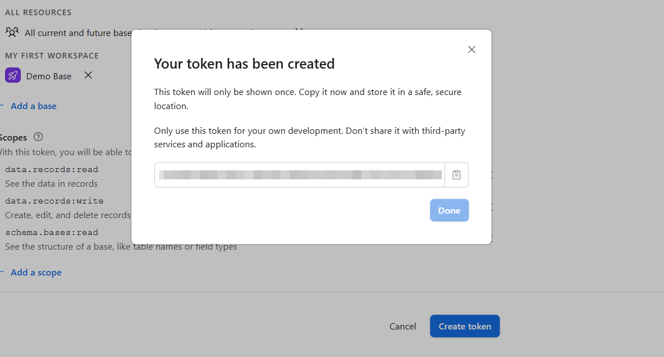Click the purple rocket Demo Base icon
The height and width of the screenshot is (357, 664).
13,76
